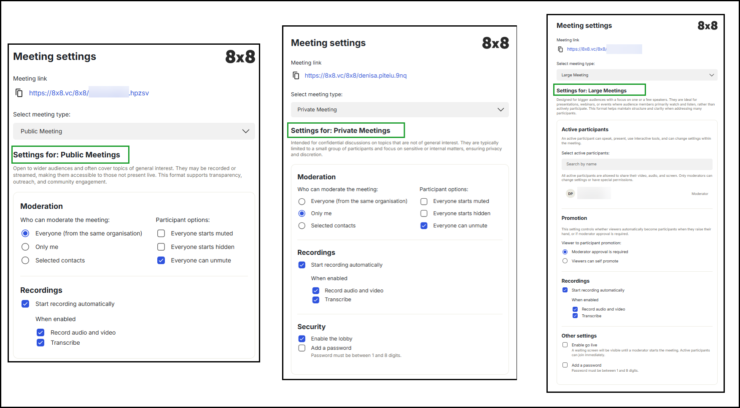The width and height of the screenshot is (740, 408).
Task: Expand the Private Meeting type dropdown
Action: click(x=399, y=110)
